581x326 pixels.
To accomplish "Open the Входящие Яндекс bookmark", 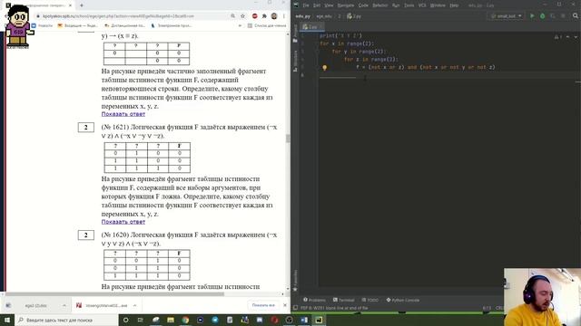I will [x=78, y=26].
